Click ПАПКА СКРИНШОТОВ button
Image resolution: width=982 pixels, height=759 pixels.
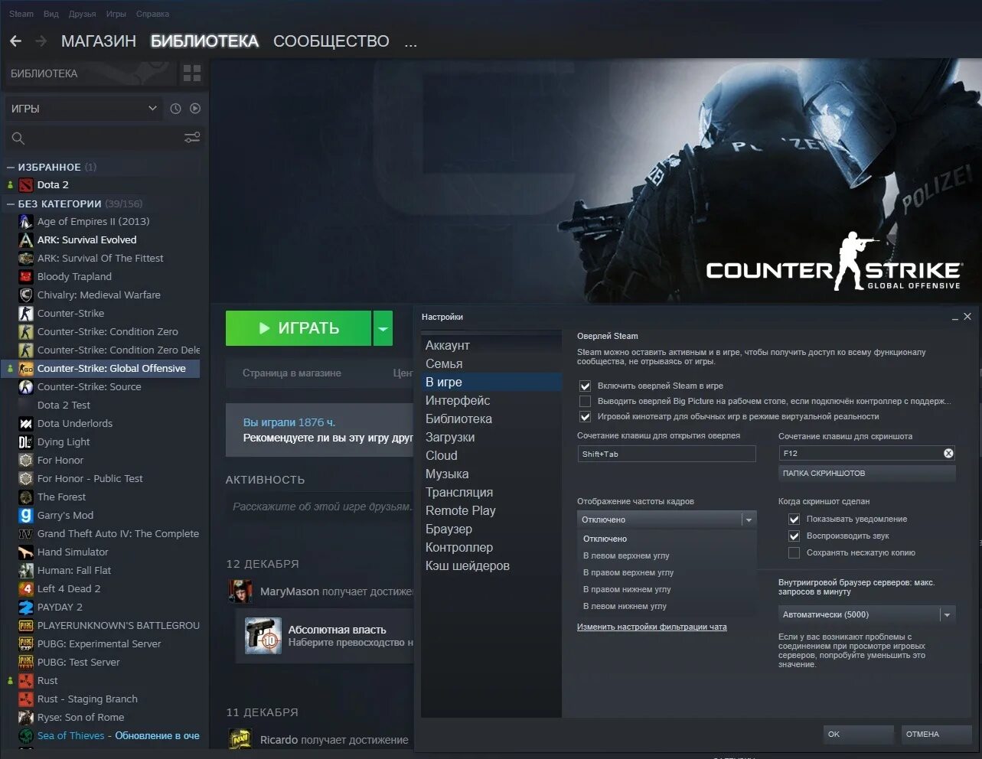tap(866, 474)
